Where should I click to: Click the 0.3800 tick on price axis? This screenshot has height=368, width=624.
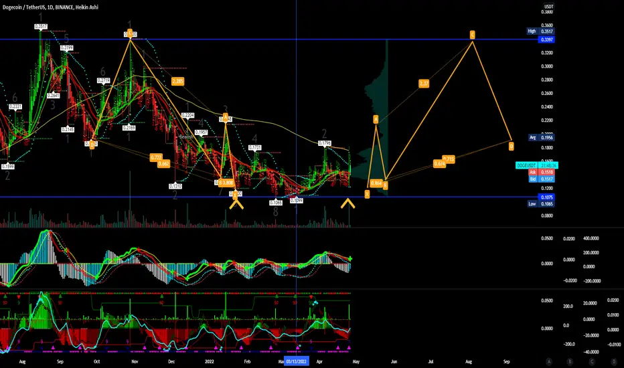[x=547, y=12]
